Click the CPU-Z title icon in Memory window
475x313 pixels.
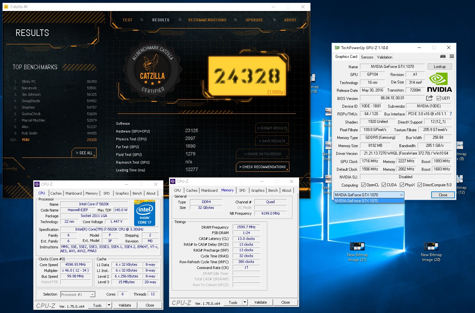pyautogui.click(x=173, y=181)
